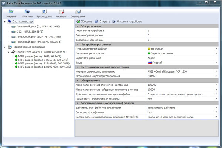
Task: Open the Язык Русский selector arrow
Action: pyautogui.click(x=216, y=63)
